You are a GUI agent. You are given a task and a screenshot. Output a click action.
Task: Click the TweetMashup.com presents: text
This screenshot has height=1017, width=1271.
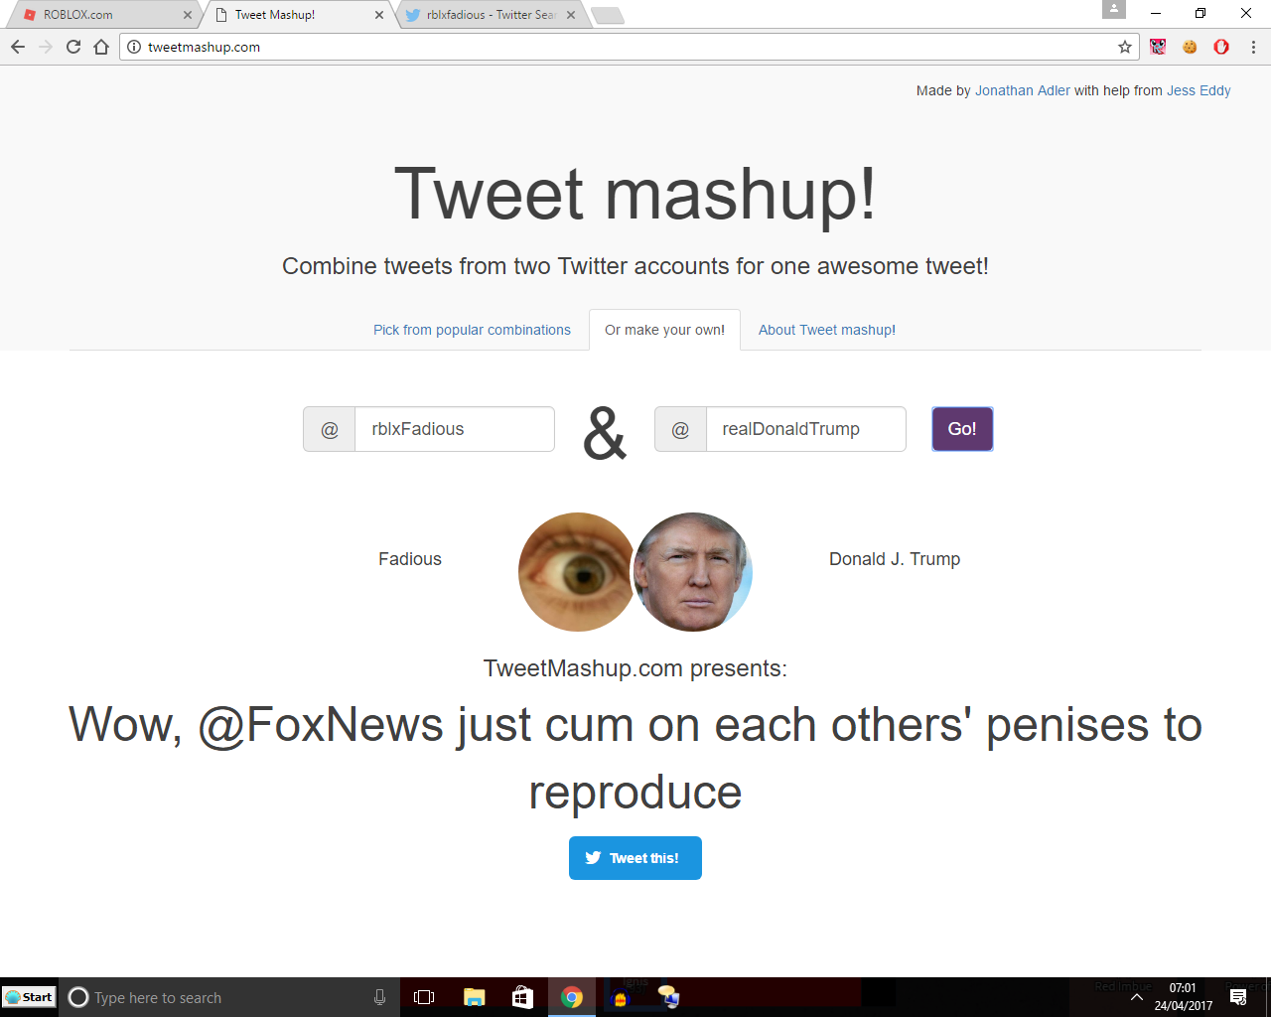tap(635, 668)
